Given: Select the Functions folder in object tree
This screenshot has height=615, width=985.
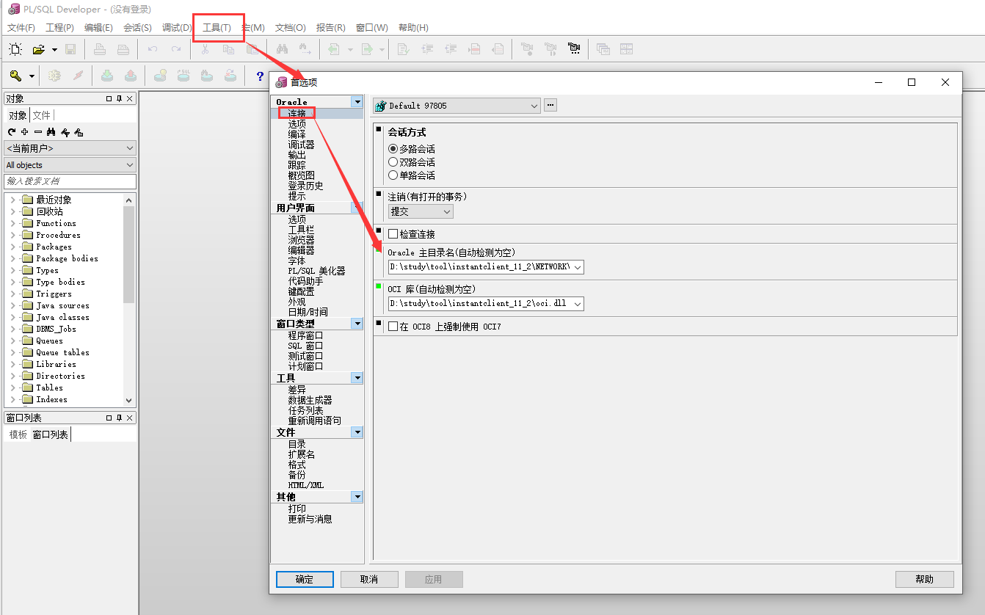Looking at the screenshot, I should pyautogui.click(x=56, y=223).
